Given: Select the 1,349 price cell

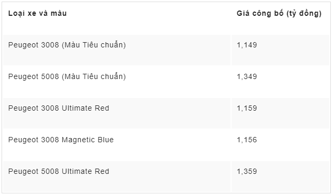Looking at the screenshot, I should click(281, 82).
